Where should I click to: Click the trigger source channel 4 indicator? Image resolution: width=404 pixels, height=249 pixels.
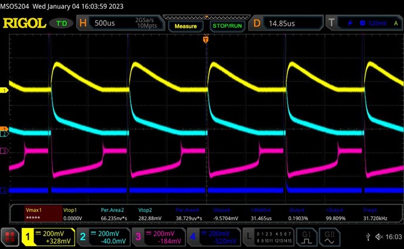click(x=362, y=23)
